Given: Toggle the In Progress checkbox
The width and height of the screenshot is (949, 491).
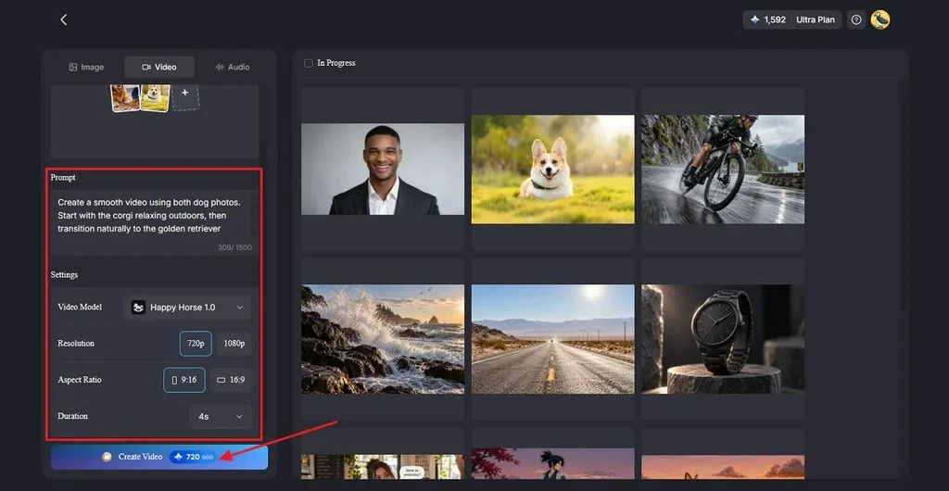Looking at the screenshot, I should [308, 63].
